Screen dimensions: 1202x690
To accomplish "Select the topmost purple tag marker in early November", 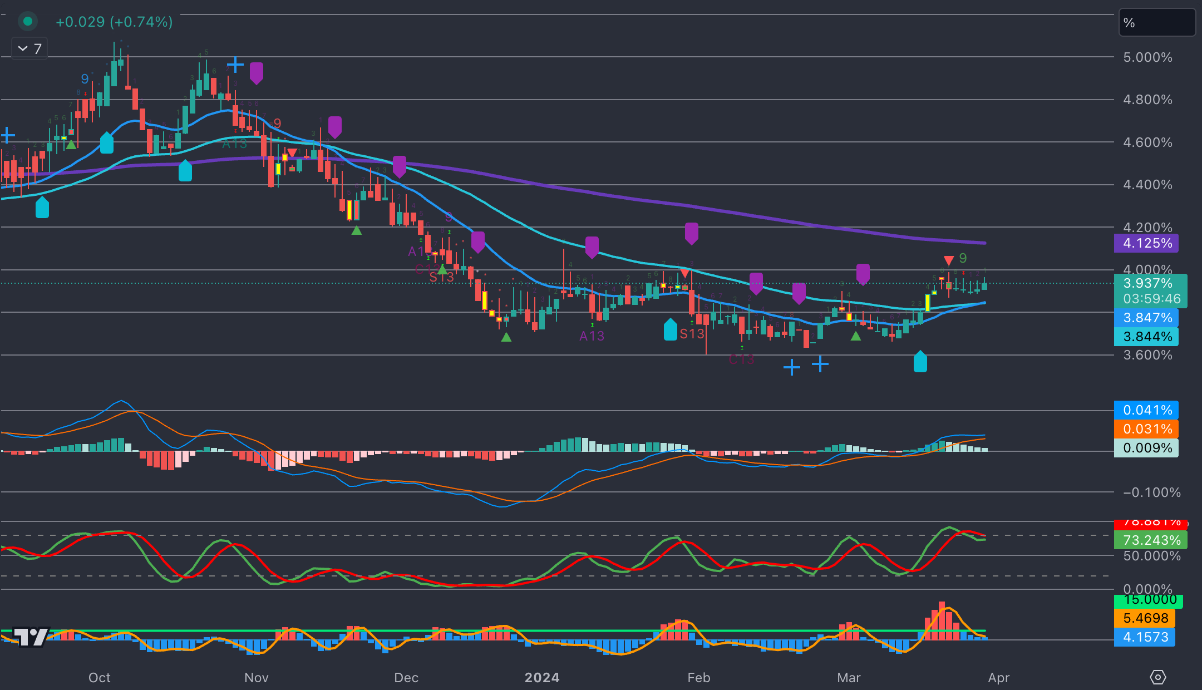I will click(x=257, y=73).
